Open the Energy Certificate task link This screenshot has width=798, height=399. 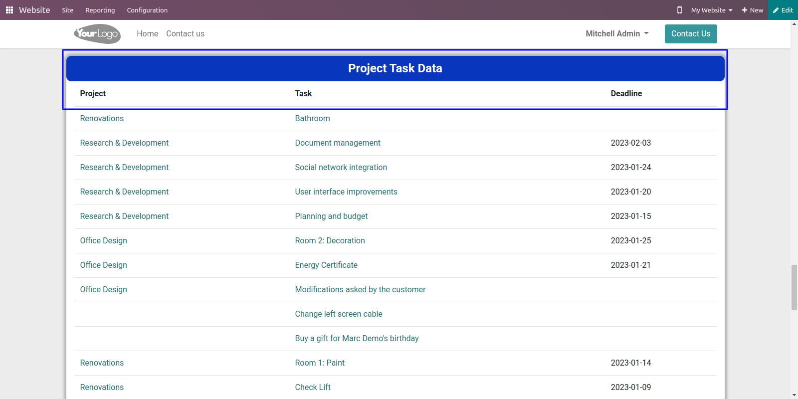326,265
